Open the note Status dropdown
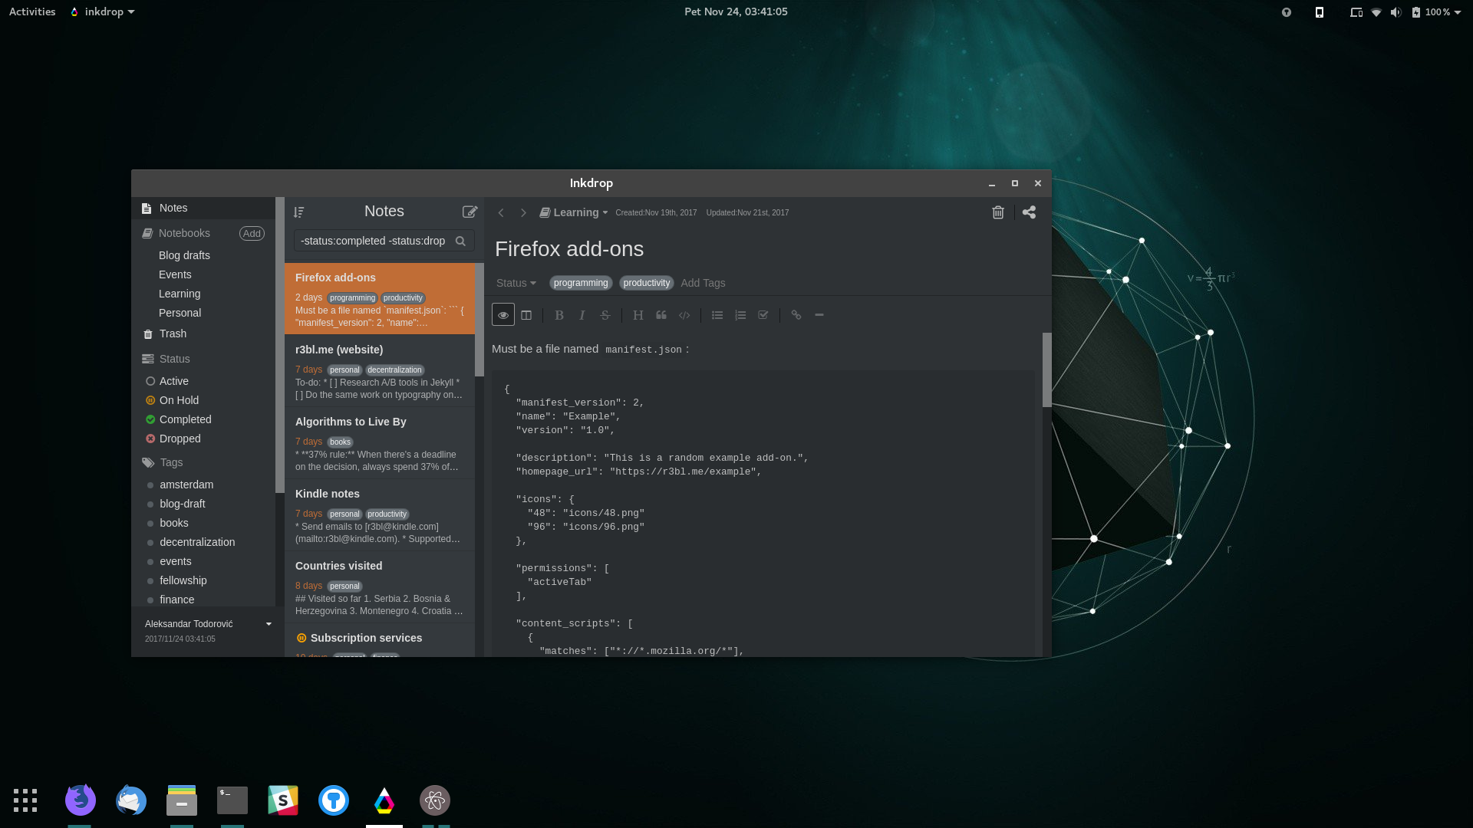The width and height of the screenshot is (1473, 828). [x=516, y=283]
